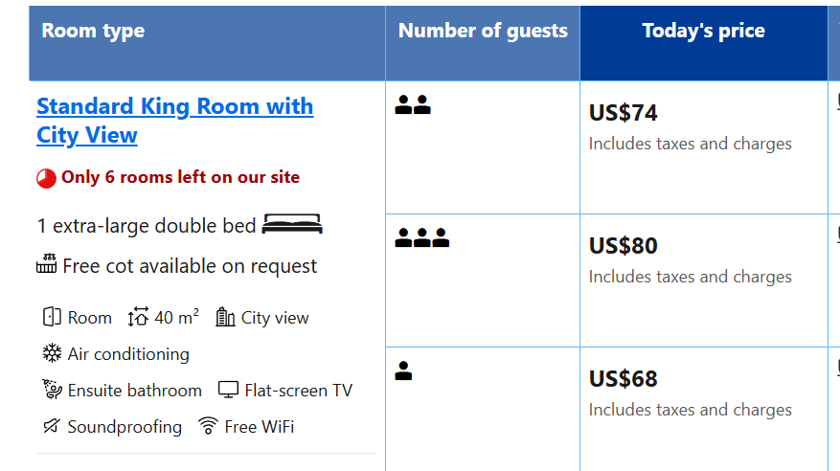840x471 pixels.
Task: Click the Free WiFi signal icon
Action: pyautogui.click(x=208, y=426)
